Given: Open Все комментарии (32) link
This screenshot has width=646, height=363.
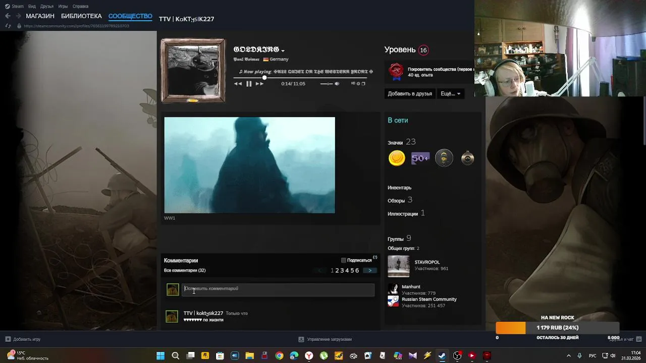Looking at the screenshot, I should click(185, 270).
